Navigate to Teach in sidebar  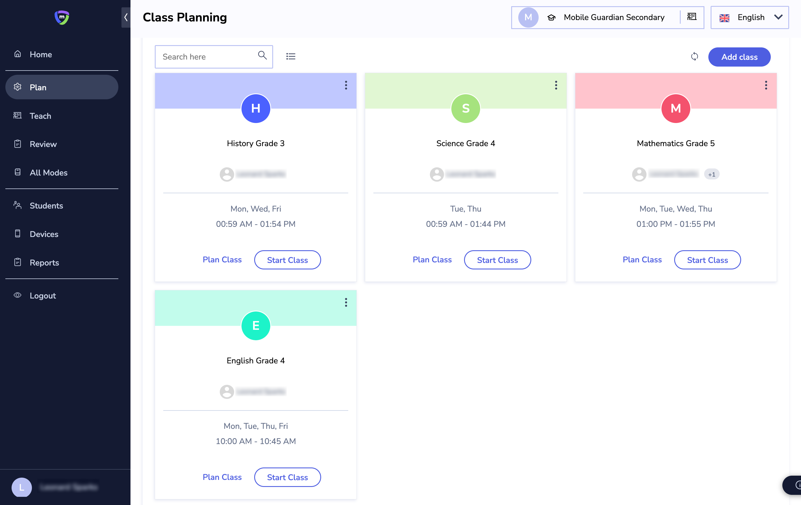[40, 116]
